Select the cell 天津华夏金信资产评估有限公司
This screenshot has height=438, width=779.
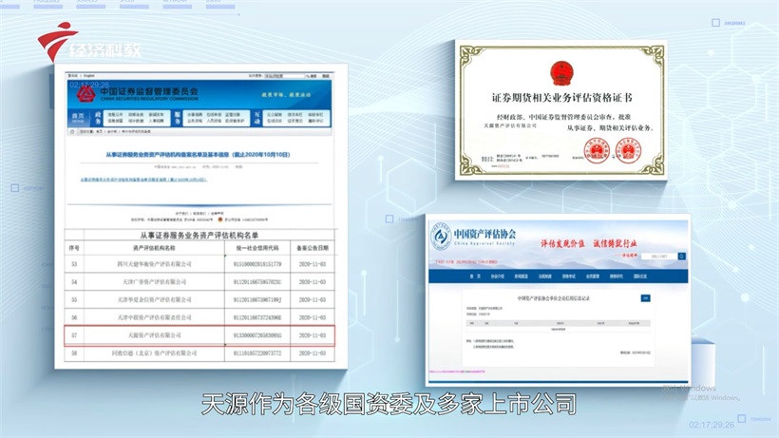(154, 300)
